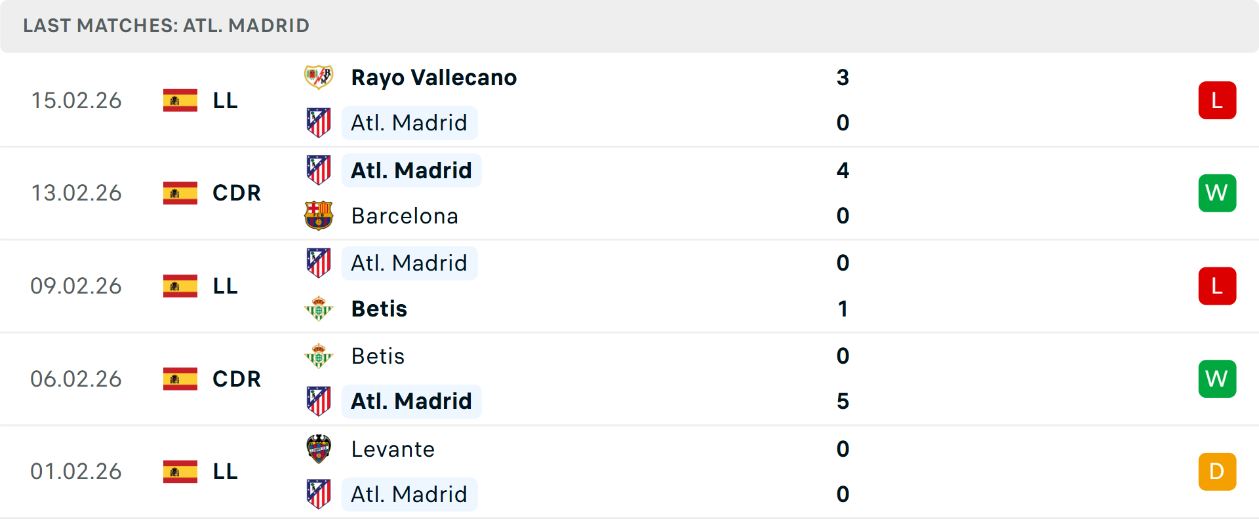
Task: Open the Atl. Madrid team page from Betis match row
Action: click(409, 263)
